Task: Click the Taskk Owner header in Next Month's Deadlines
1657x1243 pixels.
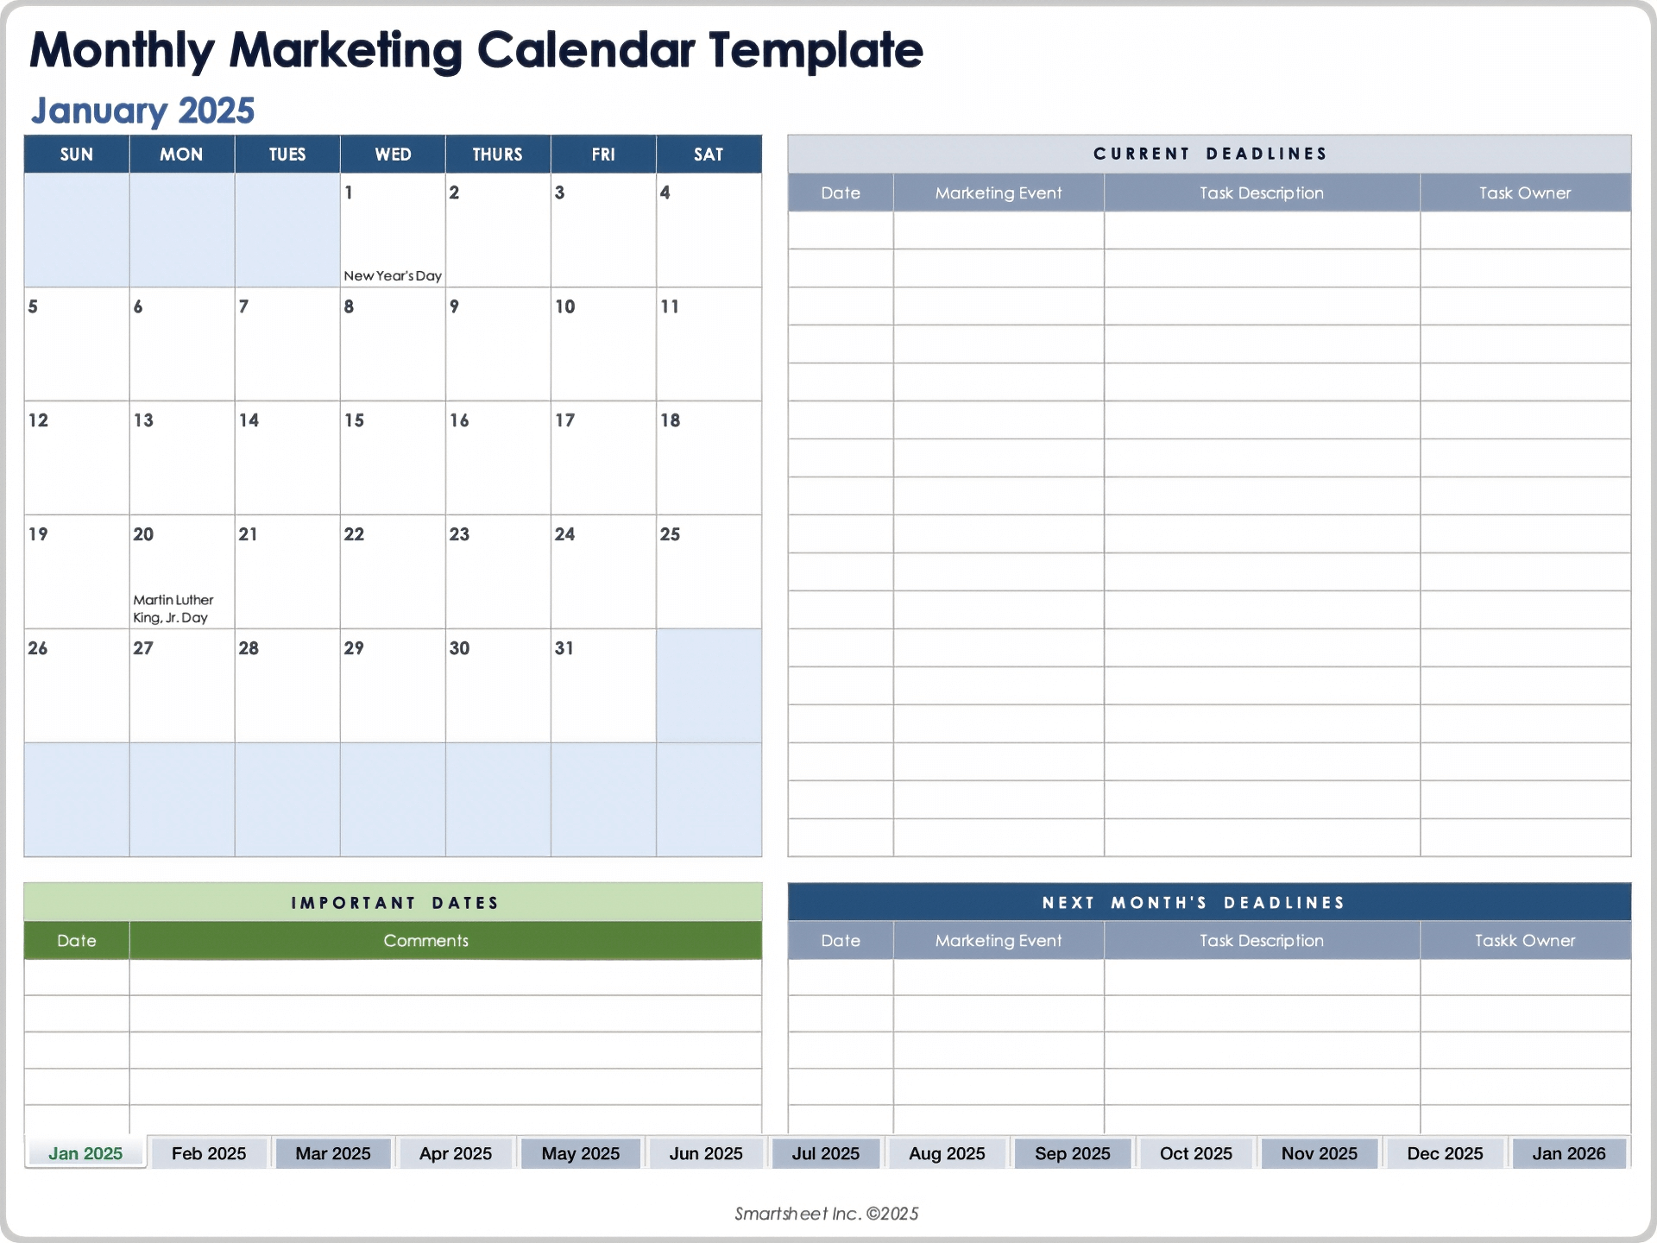Action: click(x=1525, y=941)
